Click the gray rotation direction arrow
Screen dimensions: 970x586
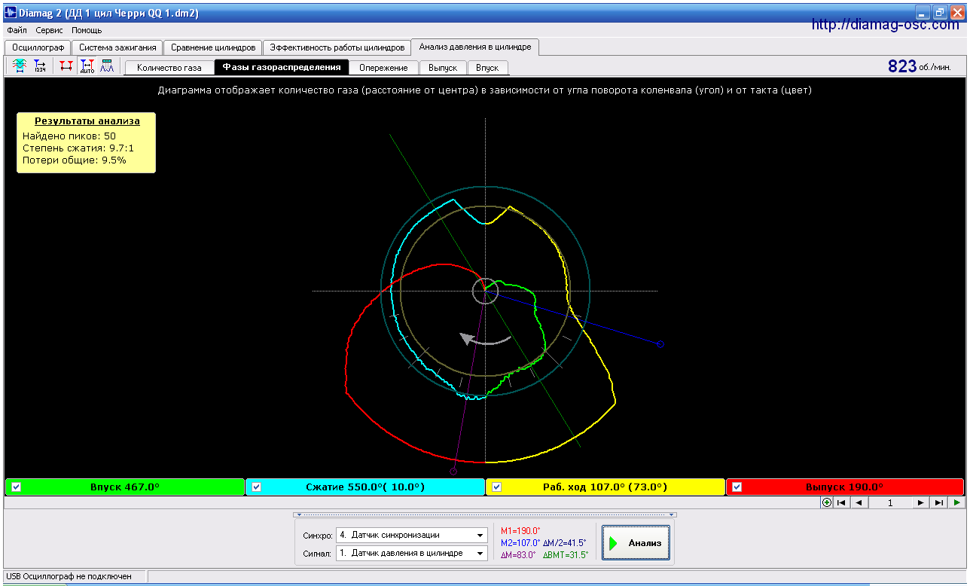pyautogui.click(x=487, y=339)
